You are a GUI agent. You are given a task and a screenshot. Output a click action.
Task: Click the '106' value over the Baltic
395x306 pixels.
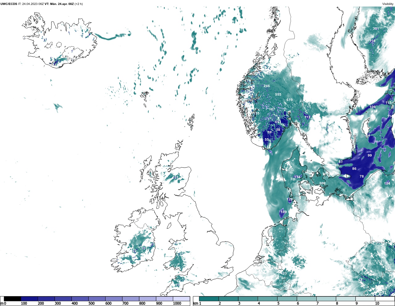373,107
